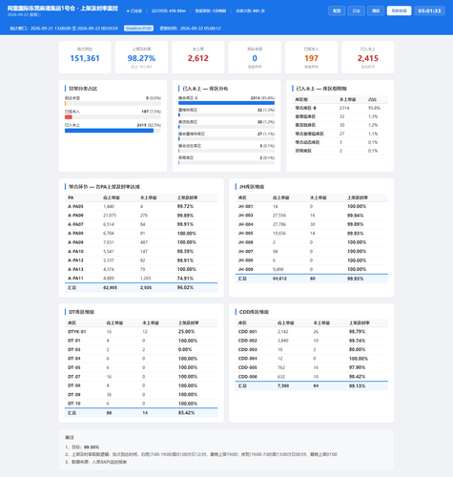Click the PA table total rate 96.02%
Viewport: 453px width, 477px height.
pos(185,287)
